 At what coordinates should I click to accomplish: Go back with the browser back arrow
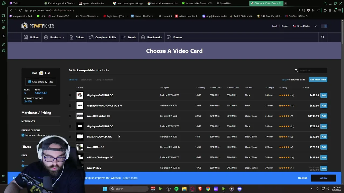11,10
